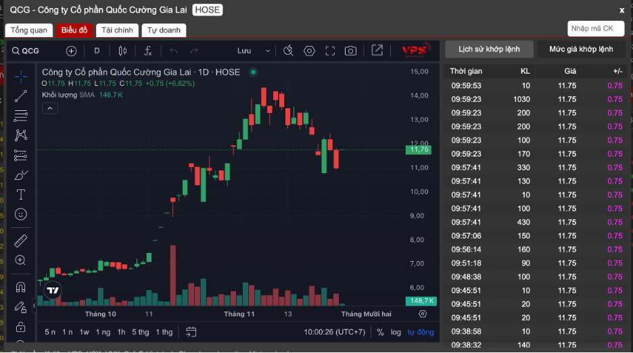
Task: Take a chart snapshot with camera
Action: pos(350,51)
